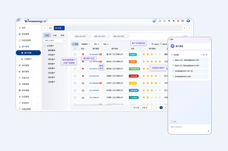Open the AI robot assistant icon in the top bar
Viewport: 228px width, 151px height.
coord(154,21)
